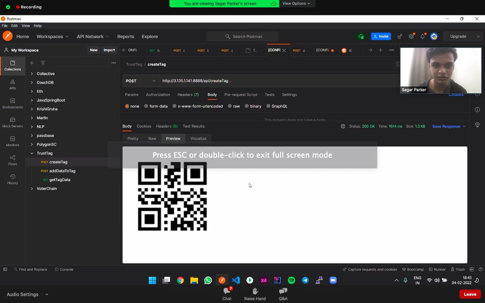
Task: Click Raise Hand in Zoom
Action: pos(255,294)
